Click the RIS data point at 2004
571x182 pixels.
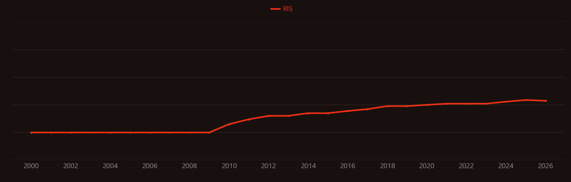111,132
